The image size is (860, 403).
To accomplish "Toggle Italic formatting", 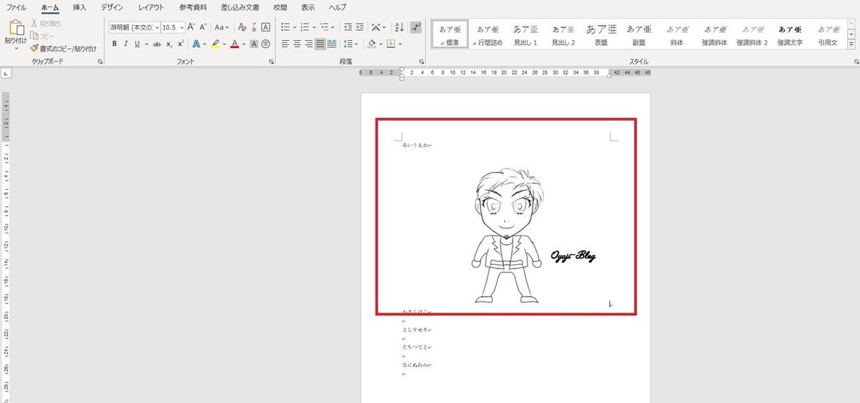I will [x=125, y=44].
